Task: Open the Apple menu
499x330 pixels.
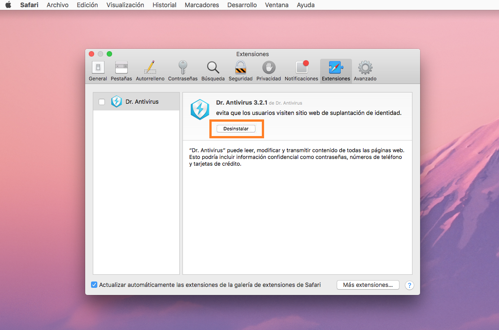Action: pyautogui.click(x=8, y=5)
